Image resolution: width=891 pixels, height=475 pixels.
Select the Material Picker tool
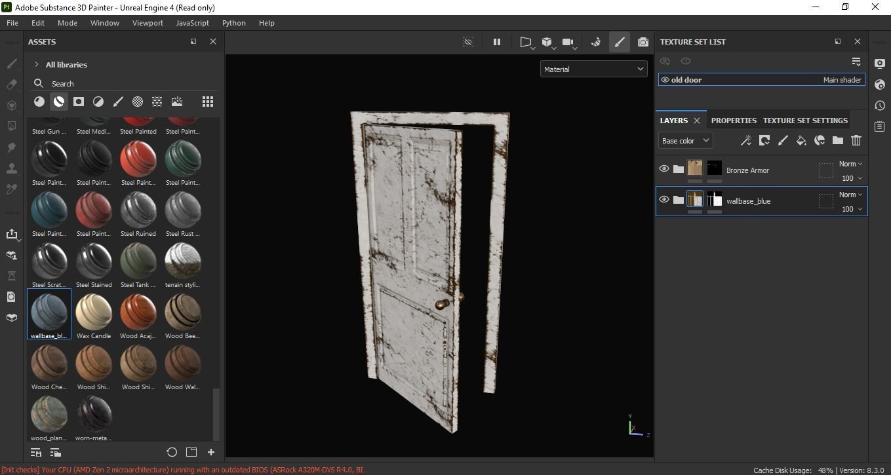click(11, 189)
